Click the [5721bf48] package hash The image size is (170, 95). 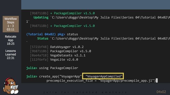pyautogui.click(x=39, y=47)
